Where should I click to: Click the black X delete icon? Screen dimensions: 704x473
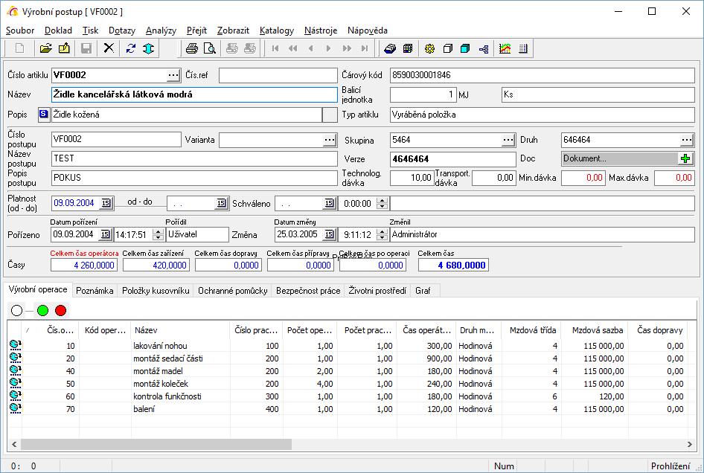109,48
